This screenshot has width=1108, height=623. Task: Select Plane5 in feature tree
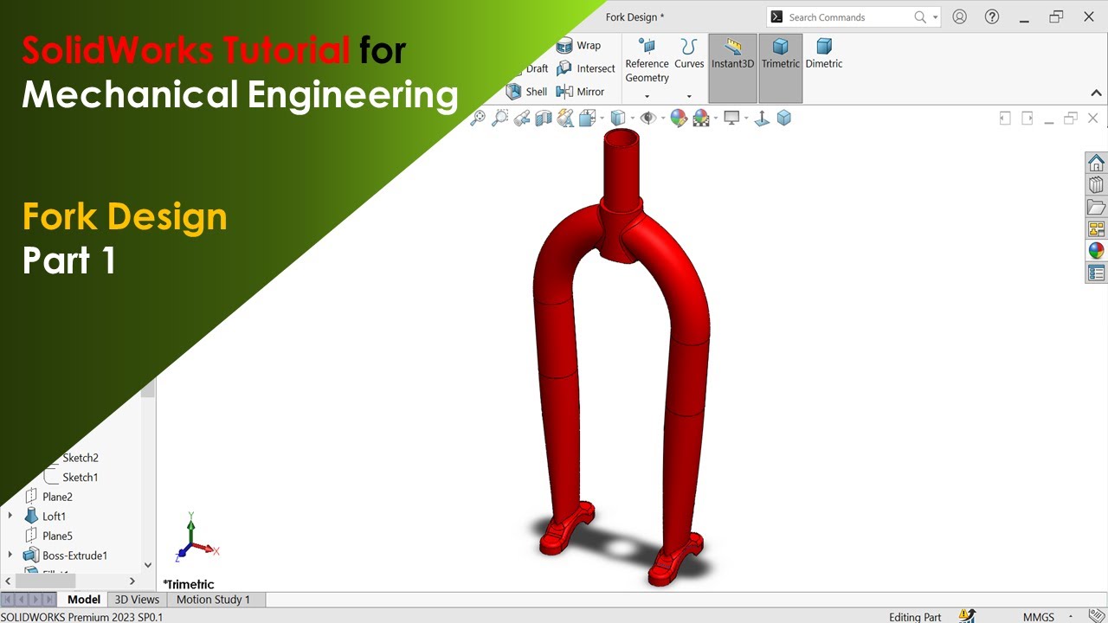48,536
